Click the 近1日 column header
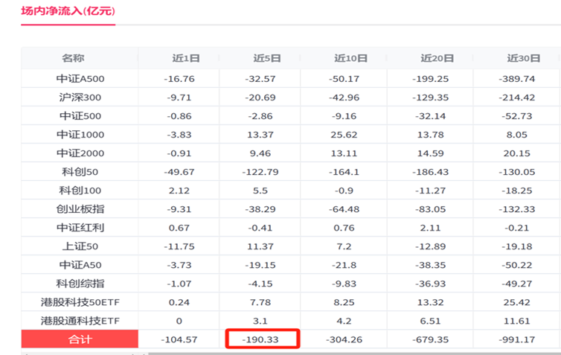This screenshot has height=355, width=561. pos(186,58)
